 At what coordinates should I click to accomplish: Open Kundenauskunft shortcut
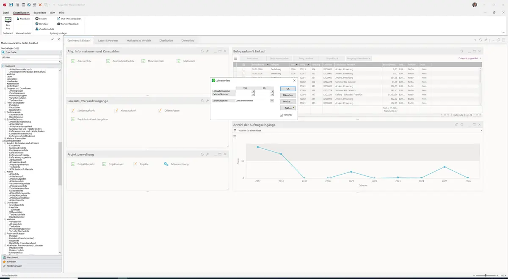click(82, 110)
